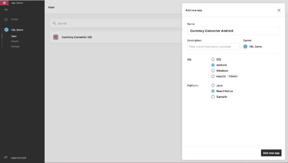Toggle the hamburger menu in sidebar
288x163 pixels.
(x=6, y=10)
